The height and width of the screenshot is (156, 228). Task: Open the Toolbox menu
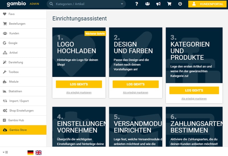pos(23,72)
